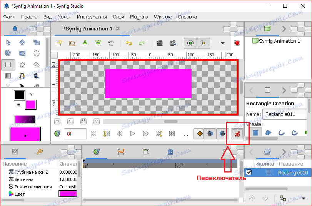Image resolution: width=312 pixels, height=206 pixels.
Task: Show next tab in Layers panel
Action: click(284, 152)
